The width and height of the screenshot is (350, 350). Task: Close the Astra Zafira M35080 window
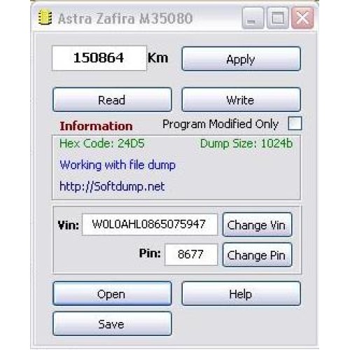tap(302, 18)
